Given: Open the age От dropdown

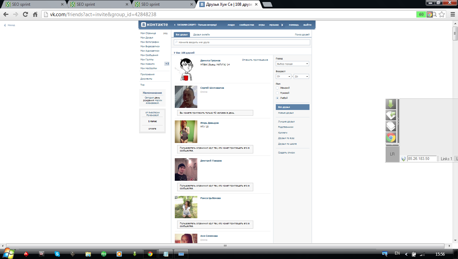Looking at the screenshot, I should tap(283, 77).
